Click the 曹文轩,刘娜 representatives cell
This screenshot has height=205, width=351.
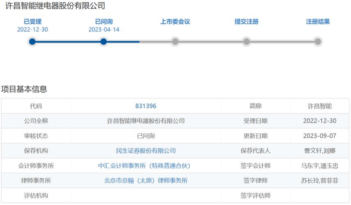tap(320, 151)
